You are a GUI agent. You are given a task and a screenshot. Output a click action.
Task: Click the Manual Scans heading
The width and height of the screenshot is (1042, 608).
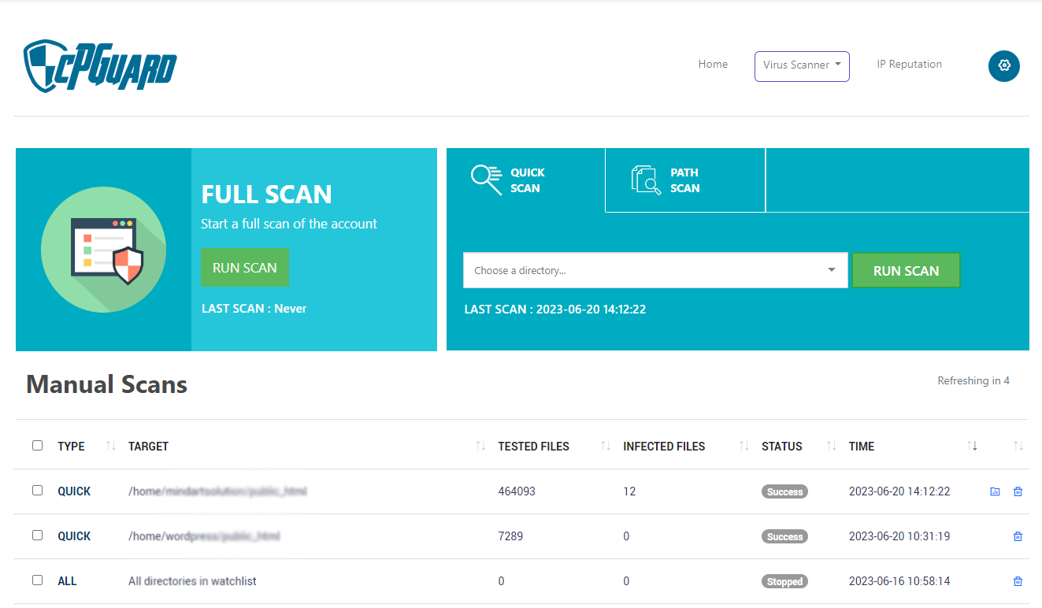106,384
